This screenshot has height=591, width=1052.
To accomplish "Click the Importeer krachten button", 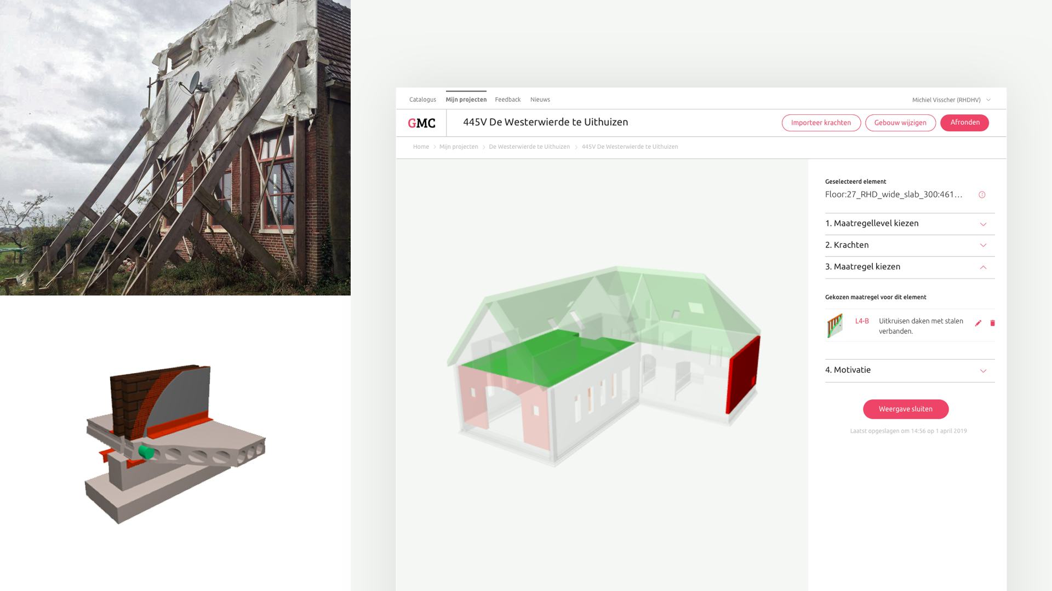I will click(821, 123).
